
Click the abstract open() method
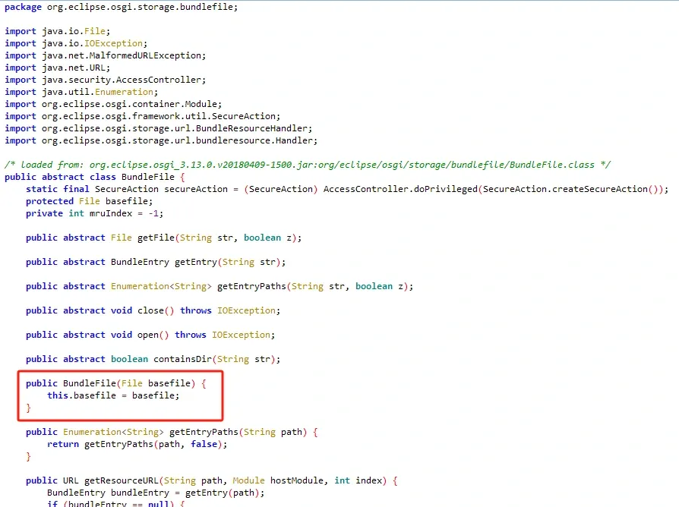150,335
